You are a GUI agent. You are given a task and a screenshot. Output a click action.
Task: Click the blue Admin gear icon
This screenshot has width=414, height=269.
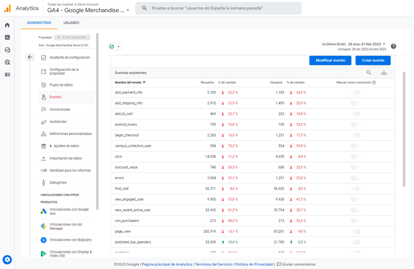coord(7,260)
